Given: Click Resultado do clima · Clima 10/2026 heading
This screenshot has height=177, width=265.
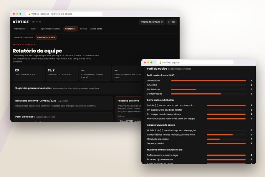Looking at the screenshot, I should [36, 101].
